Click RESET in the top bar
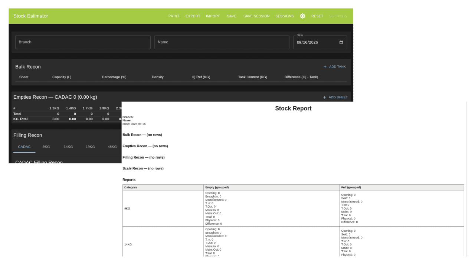 317,16
